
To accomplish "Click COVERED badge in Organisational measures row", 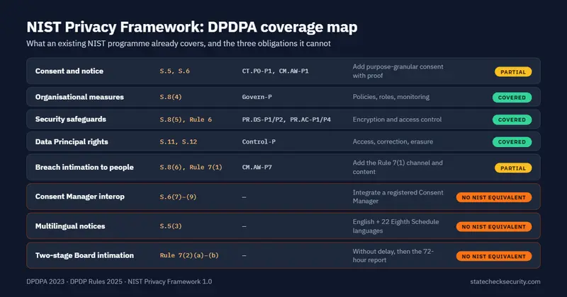I will coord(512,98).
